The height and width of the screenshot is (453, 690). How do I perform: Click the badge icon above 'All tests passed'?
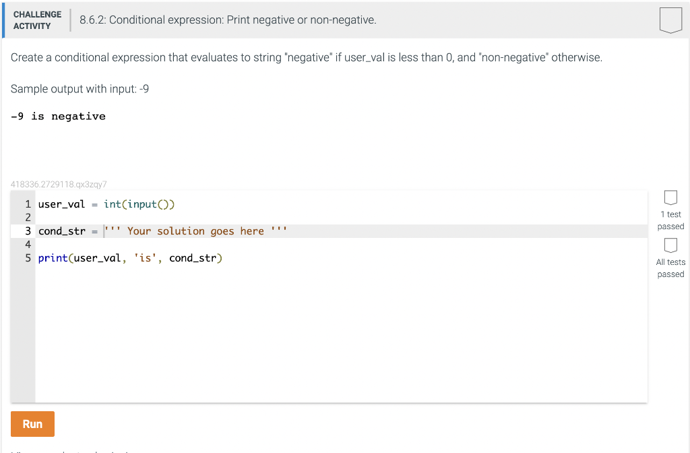pos(670,245)
